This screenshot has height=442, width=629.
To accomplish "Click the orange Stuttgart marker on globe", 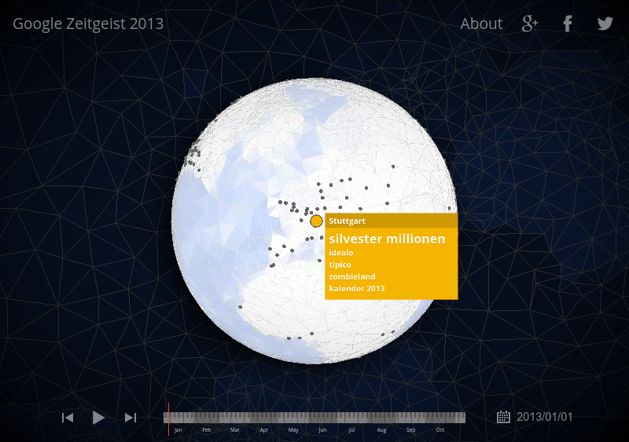I will click(316, 221).
